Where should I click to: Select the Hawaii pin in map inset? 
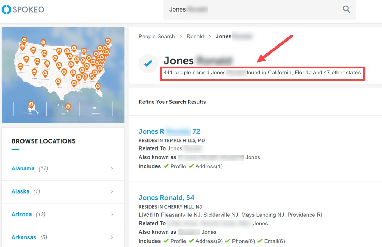(68, 107)
